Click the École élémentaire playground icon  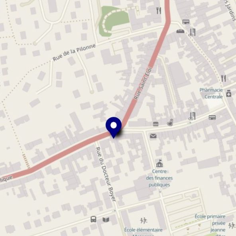144,220
